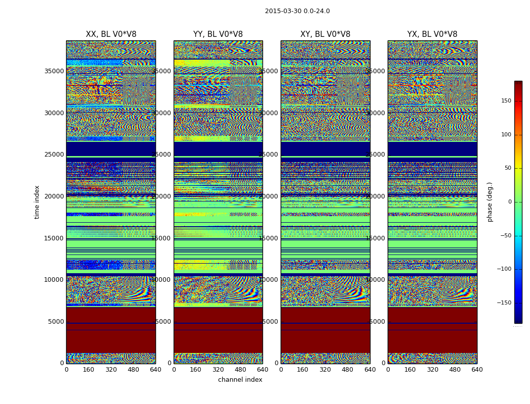Click the XY phase waterfall plot
Image resolution: width=530 pixels, height=404 pixels.
325,202
